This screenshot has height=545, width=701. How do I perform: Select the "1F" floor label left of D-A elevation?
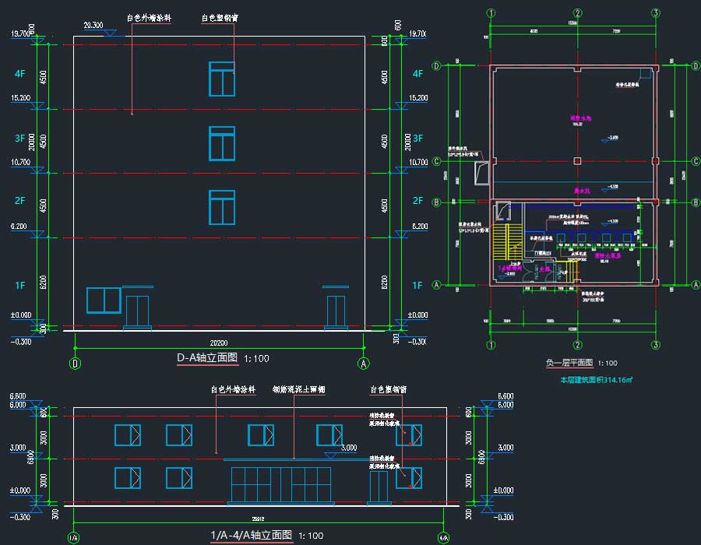[19, 286]
